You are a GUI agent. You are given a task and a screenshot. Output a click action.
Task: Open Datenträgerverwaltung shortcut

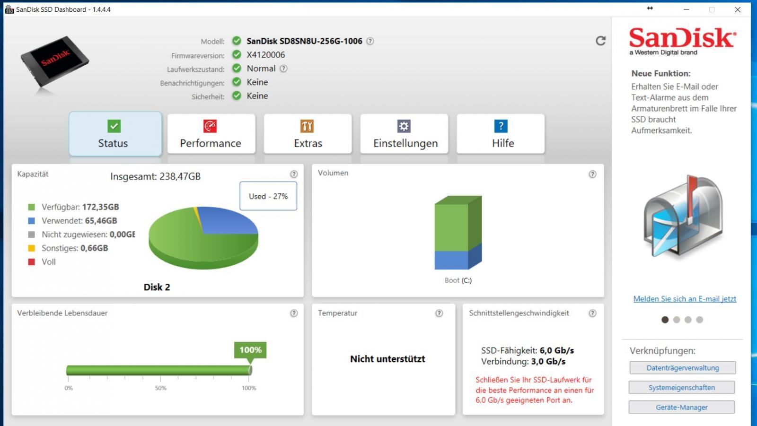pyautogui.click(x=682, y=368)
